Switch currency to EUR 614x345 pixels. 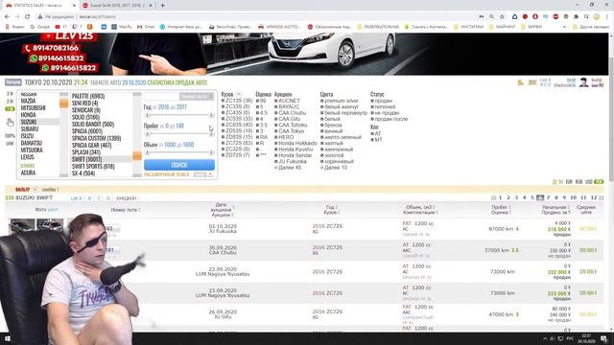tap(569, 182)
